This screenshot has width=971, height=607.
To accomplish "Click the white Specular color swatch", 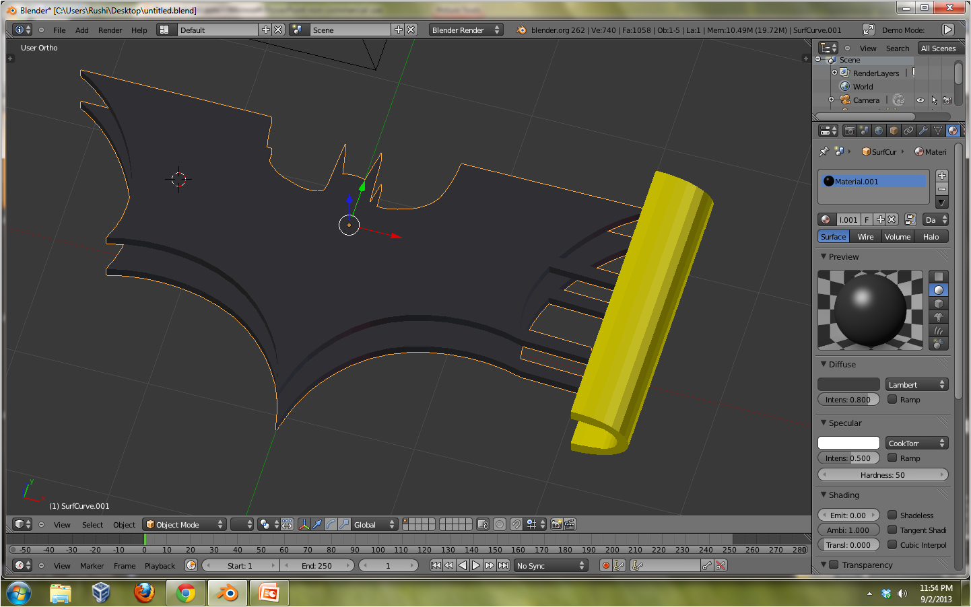I will 848,443.
